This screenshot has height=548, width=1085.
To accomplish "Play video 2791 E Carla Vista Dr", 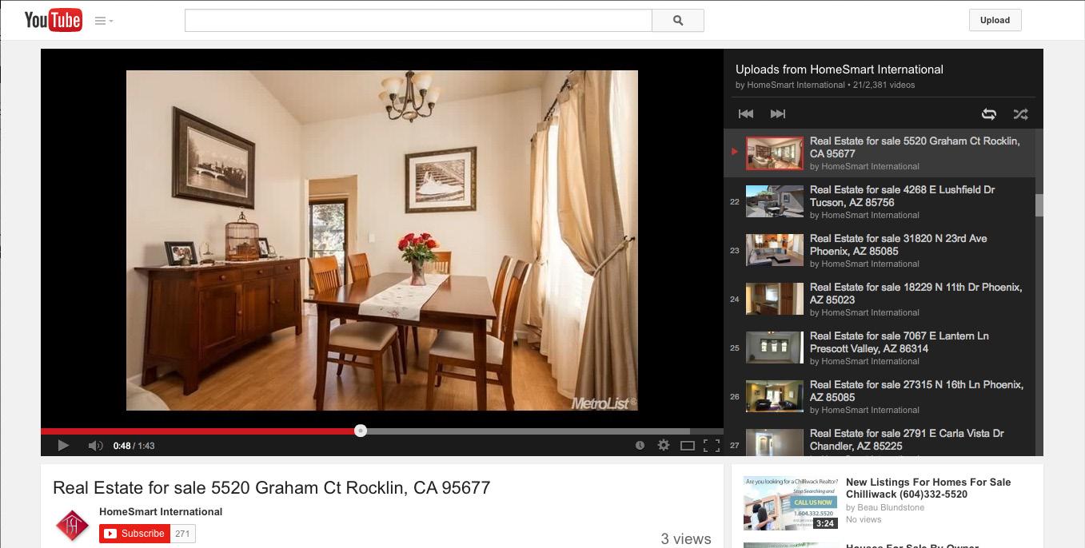I will coord(880,441).
